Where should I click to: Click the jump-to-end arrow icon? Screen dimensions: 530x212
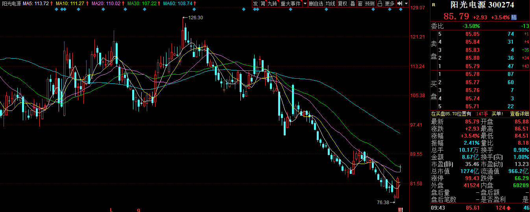[x=399, y=4]
